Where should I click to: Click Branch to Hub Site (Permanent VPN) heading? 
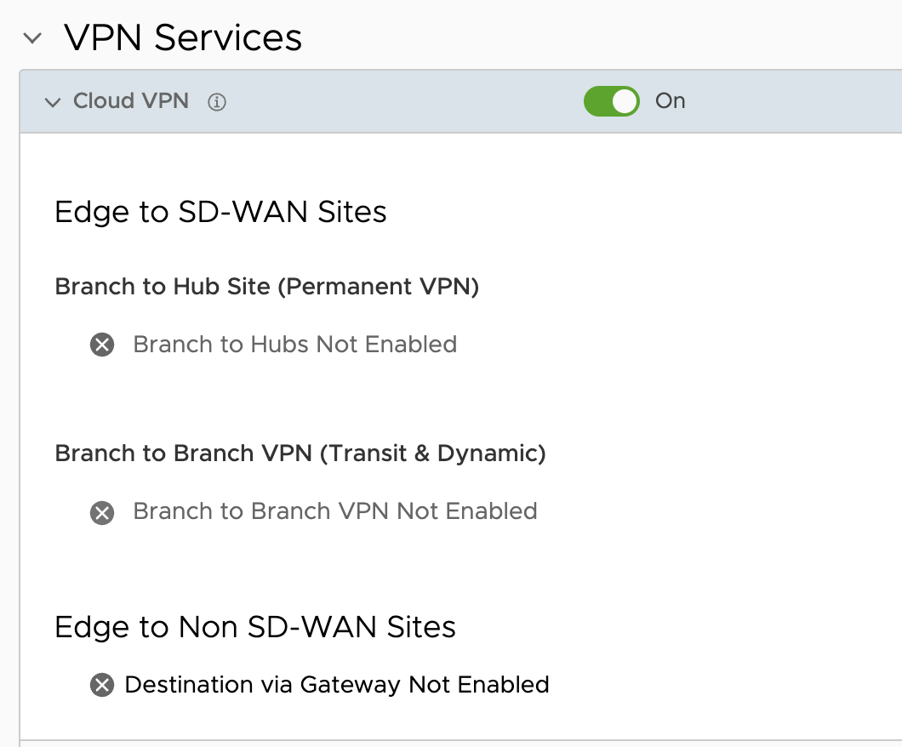click(x=267, y=287)
